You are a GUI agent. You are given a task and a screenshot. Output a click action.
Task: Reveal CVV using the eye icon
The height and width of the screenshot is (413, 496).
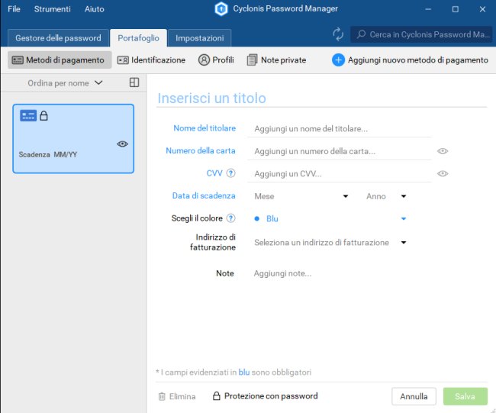point(443,174)
